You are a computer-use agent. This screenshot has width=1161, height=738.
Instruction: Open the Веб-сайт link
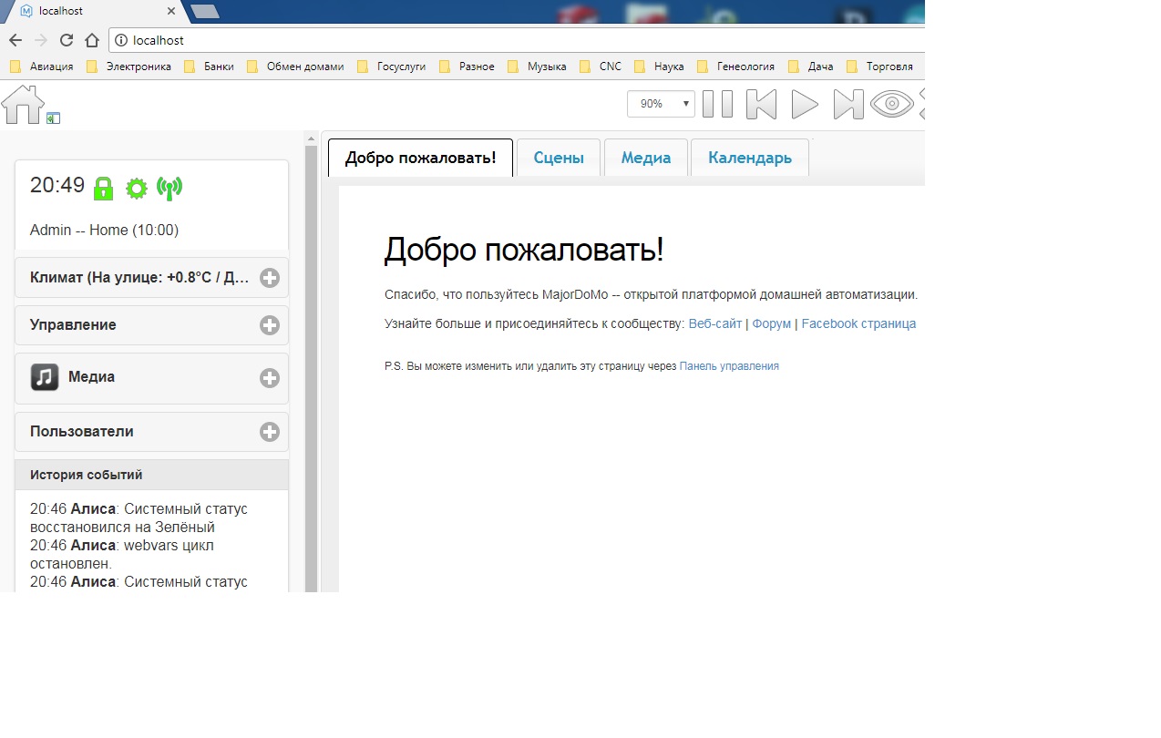(x=714, y=323)
